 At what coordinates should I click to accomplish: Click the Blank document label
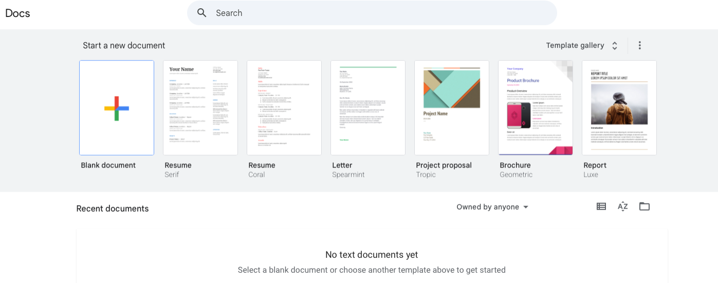pyautogui.click(x=108, y=165)
